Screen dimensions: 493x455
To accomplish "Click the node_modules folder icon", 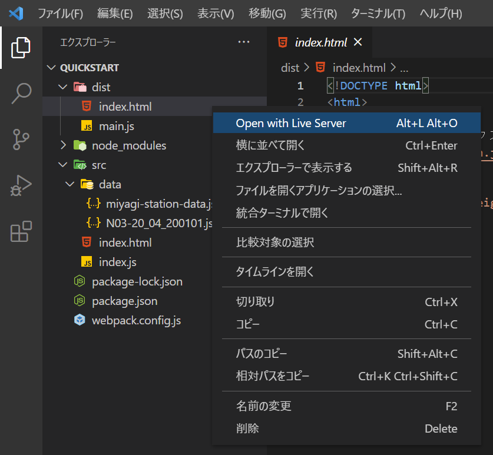I will tap(80, 145).
